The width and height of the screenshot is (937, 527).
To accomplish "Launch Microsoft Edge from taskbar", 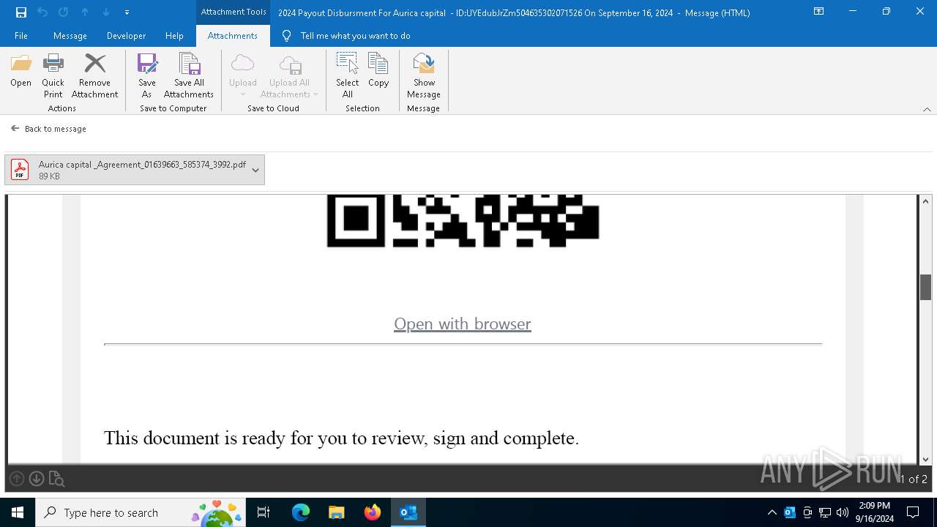I will point(301,512).
